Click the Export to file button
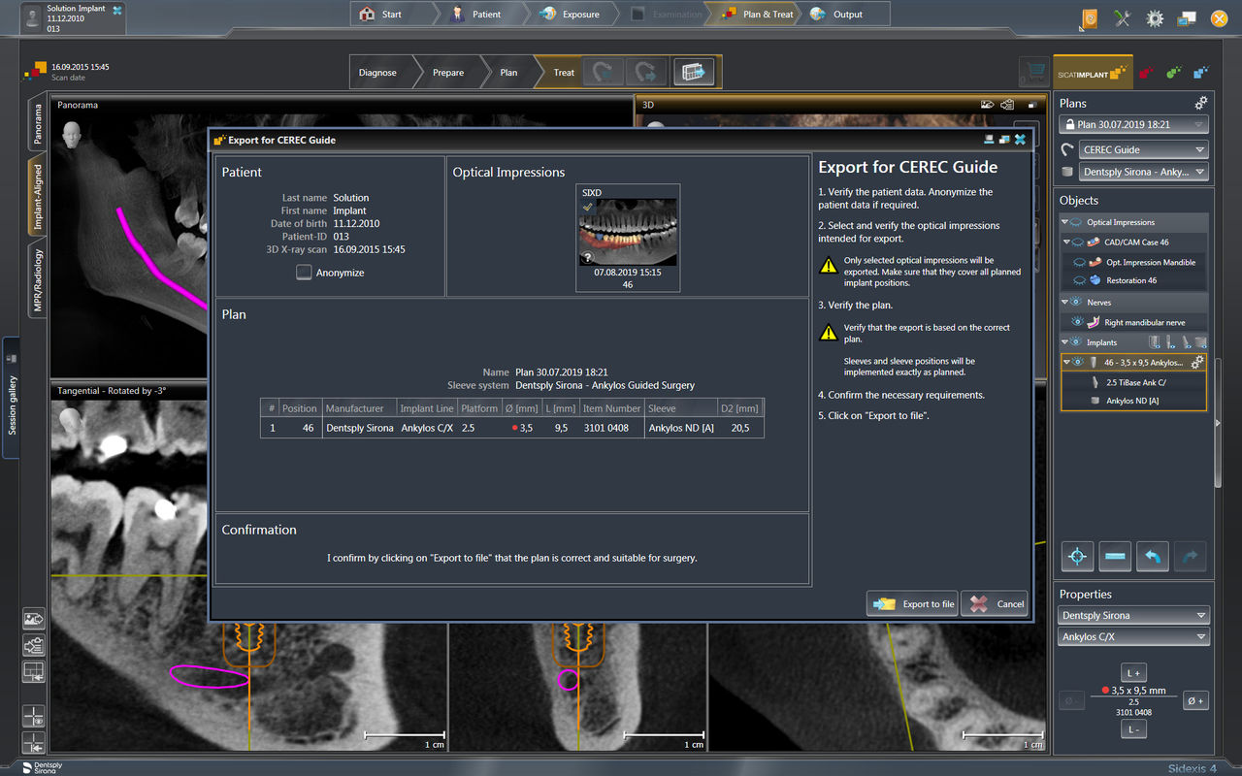This screenshot has height=776, width=1242. coord(912,603)
